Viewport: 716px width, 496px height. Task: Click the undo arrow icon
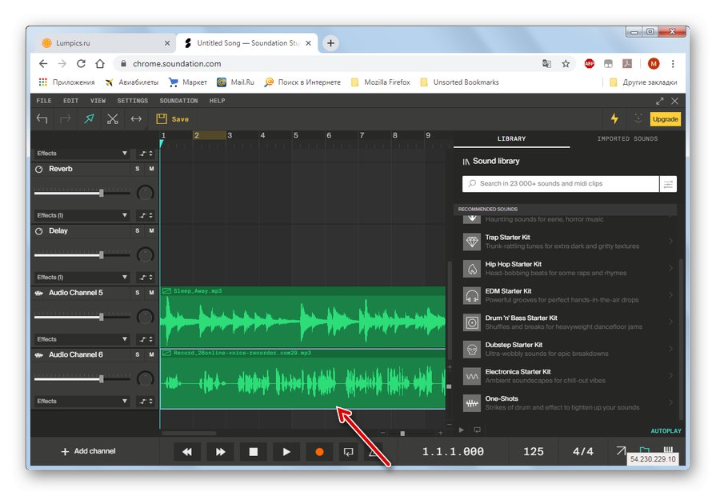click(x=42, y=119)
